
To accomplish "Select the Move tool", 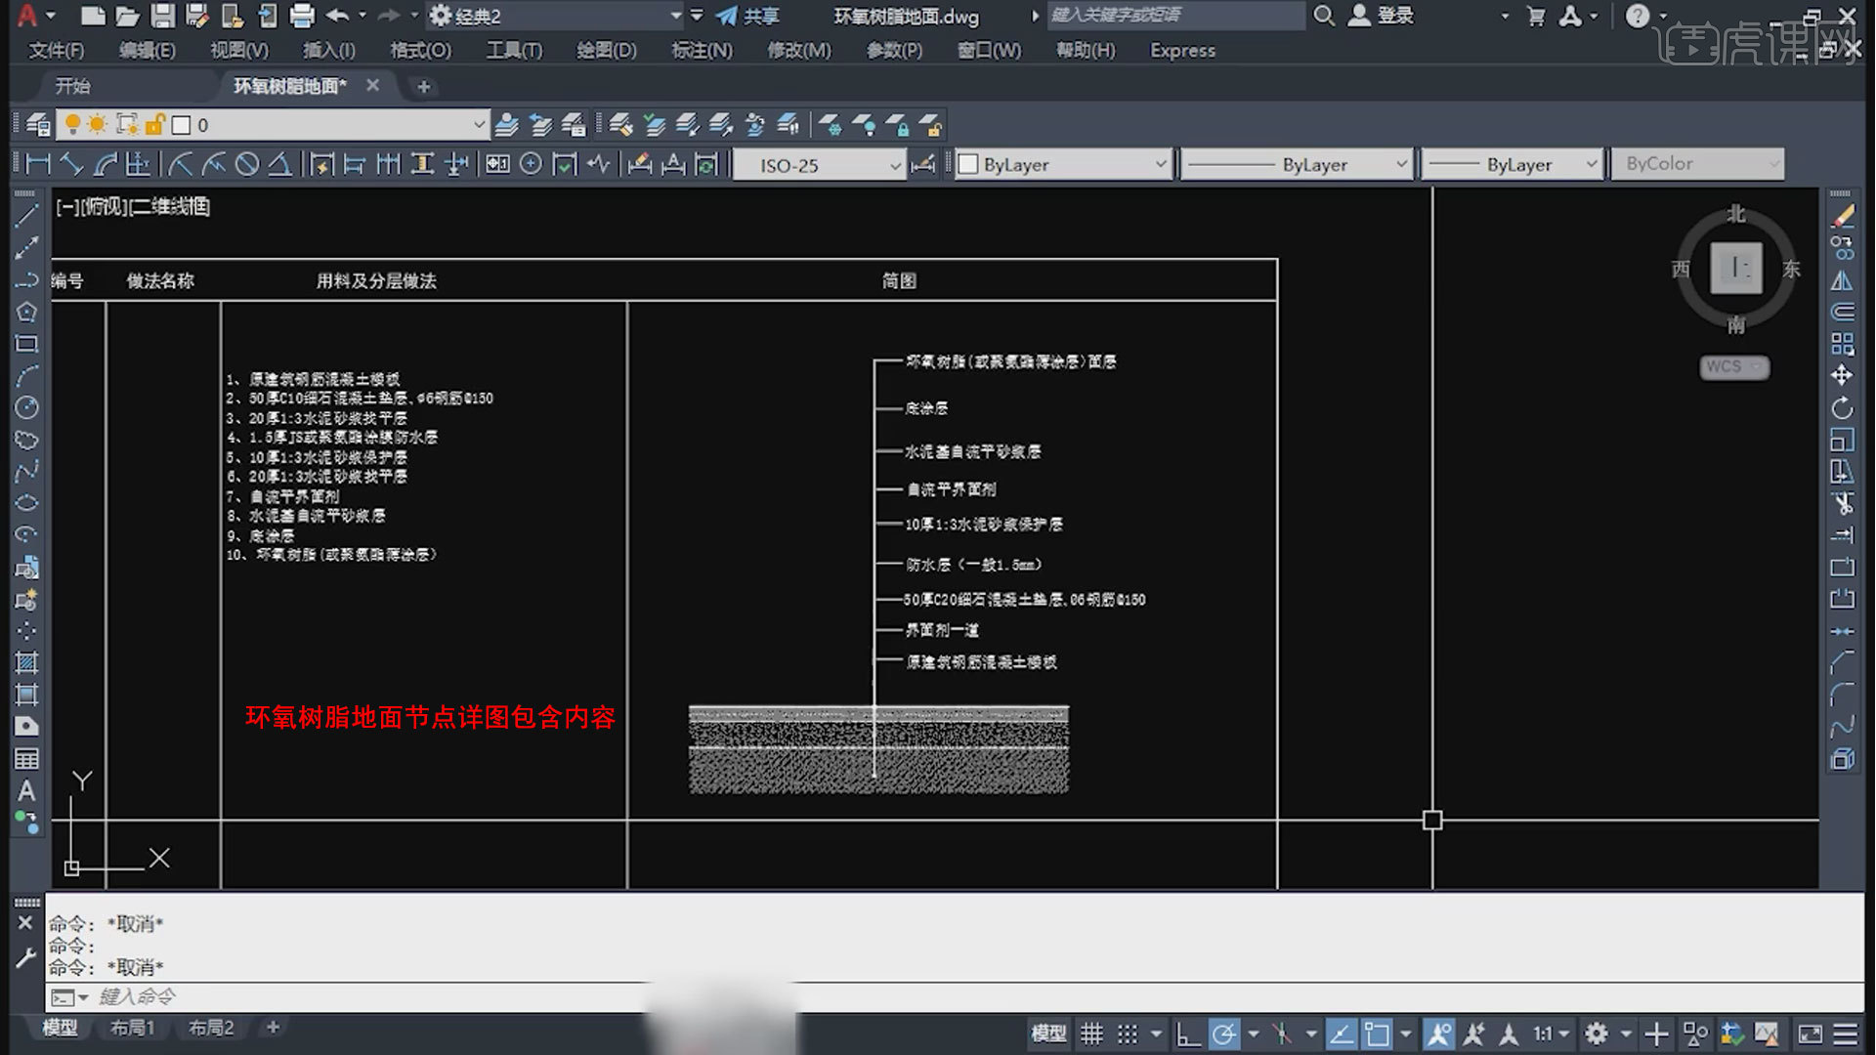I will 1842,375.
